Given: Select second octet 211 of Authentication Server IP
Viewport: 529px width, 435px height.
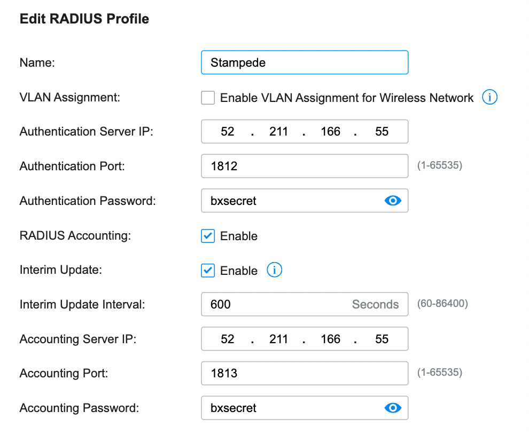Looking at the screenshot, I should pos(278,131).
